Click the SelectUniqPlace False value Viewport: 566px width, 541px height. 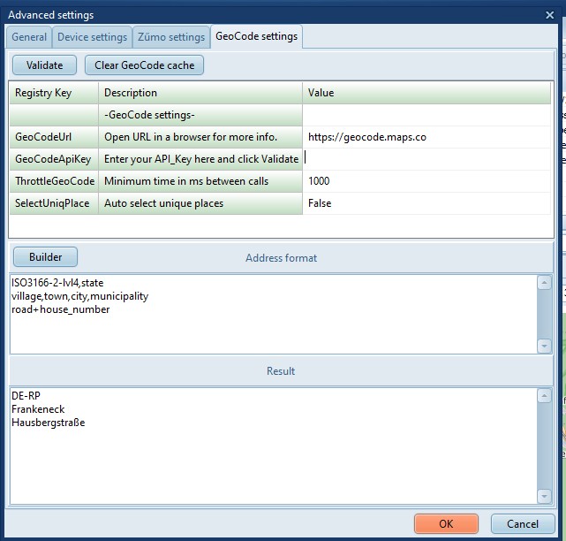tap(424, 203)
